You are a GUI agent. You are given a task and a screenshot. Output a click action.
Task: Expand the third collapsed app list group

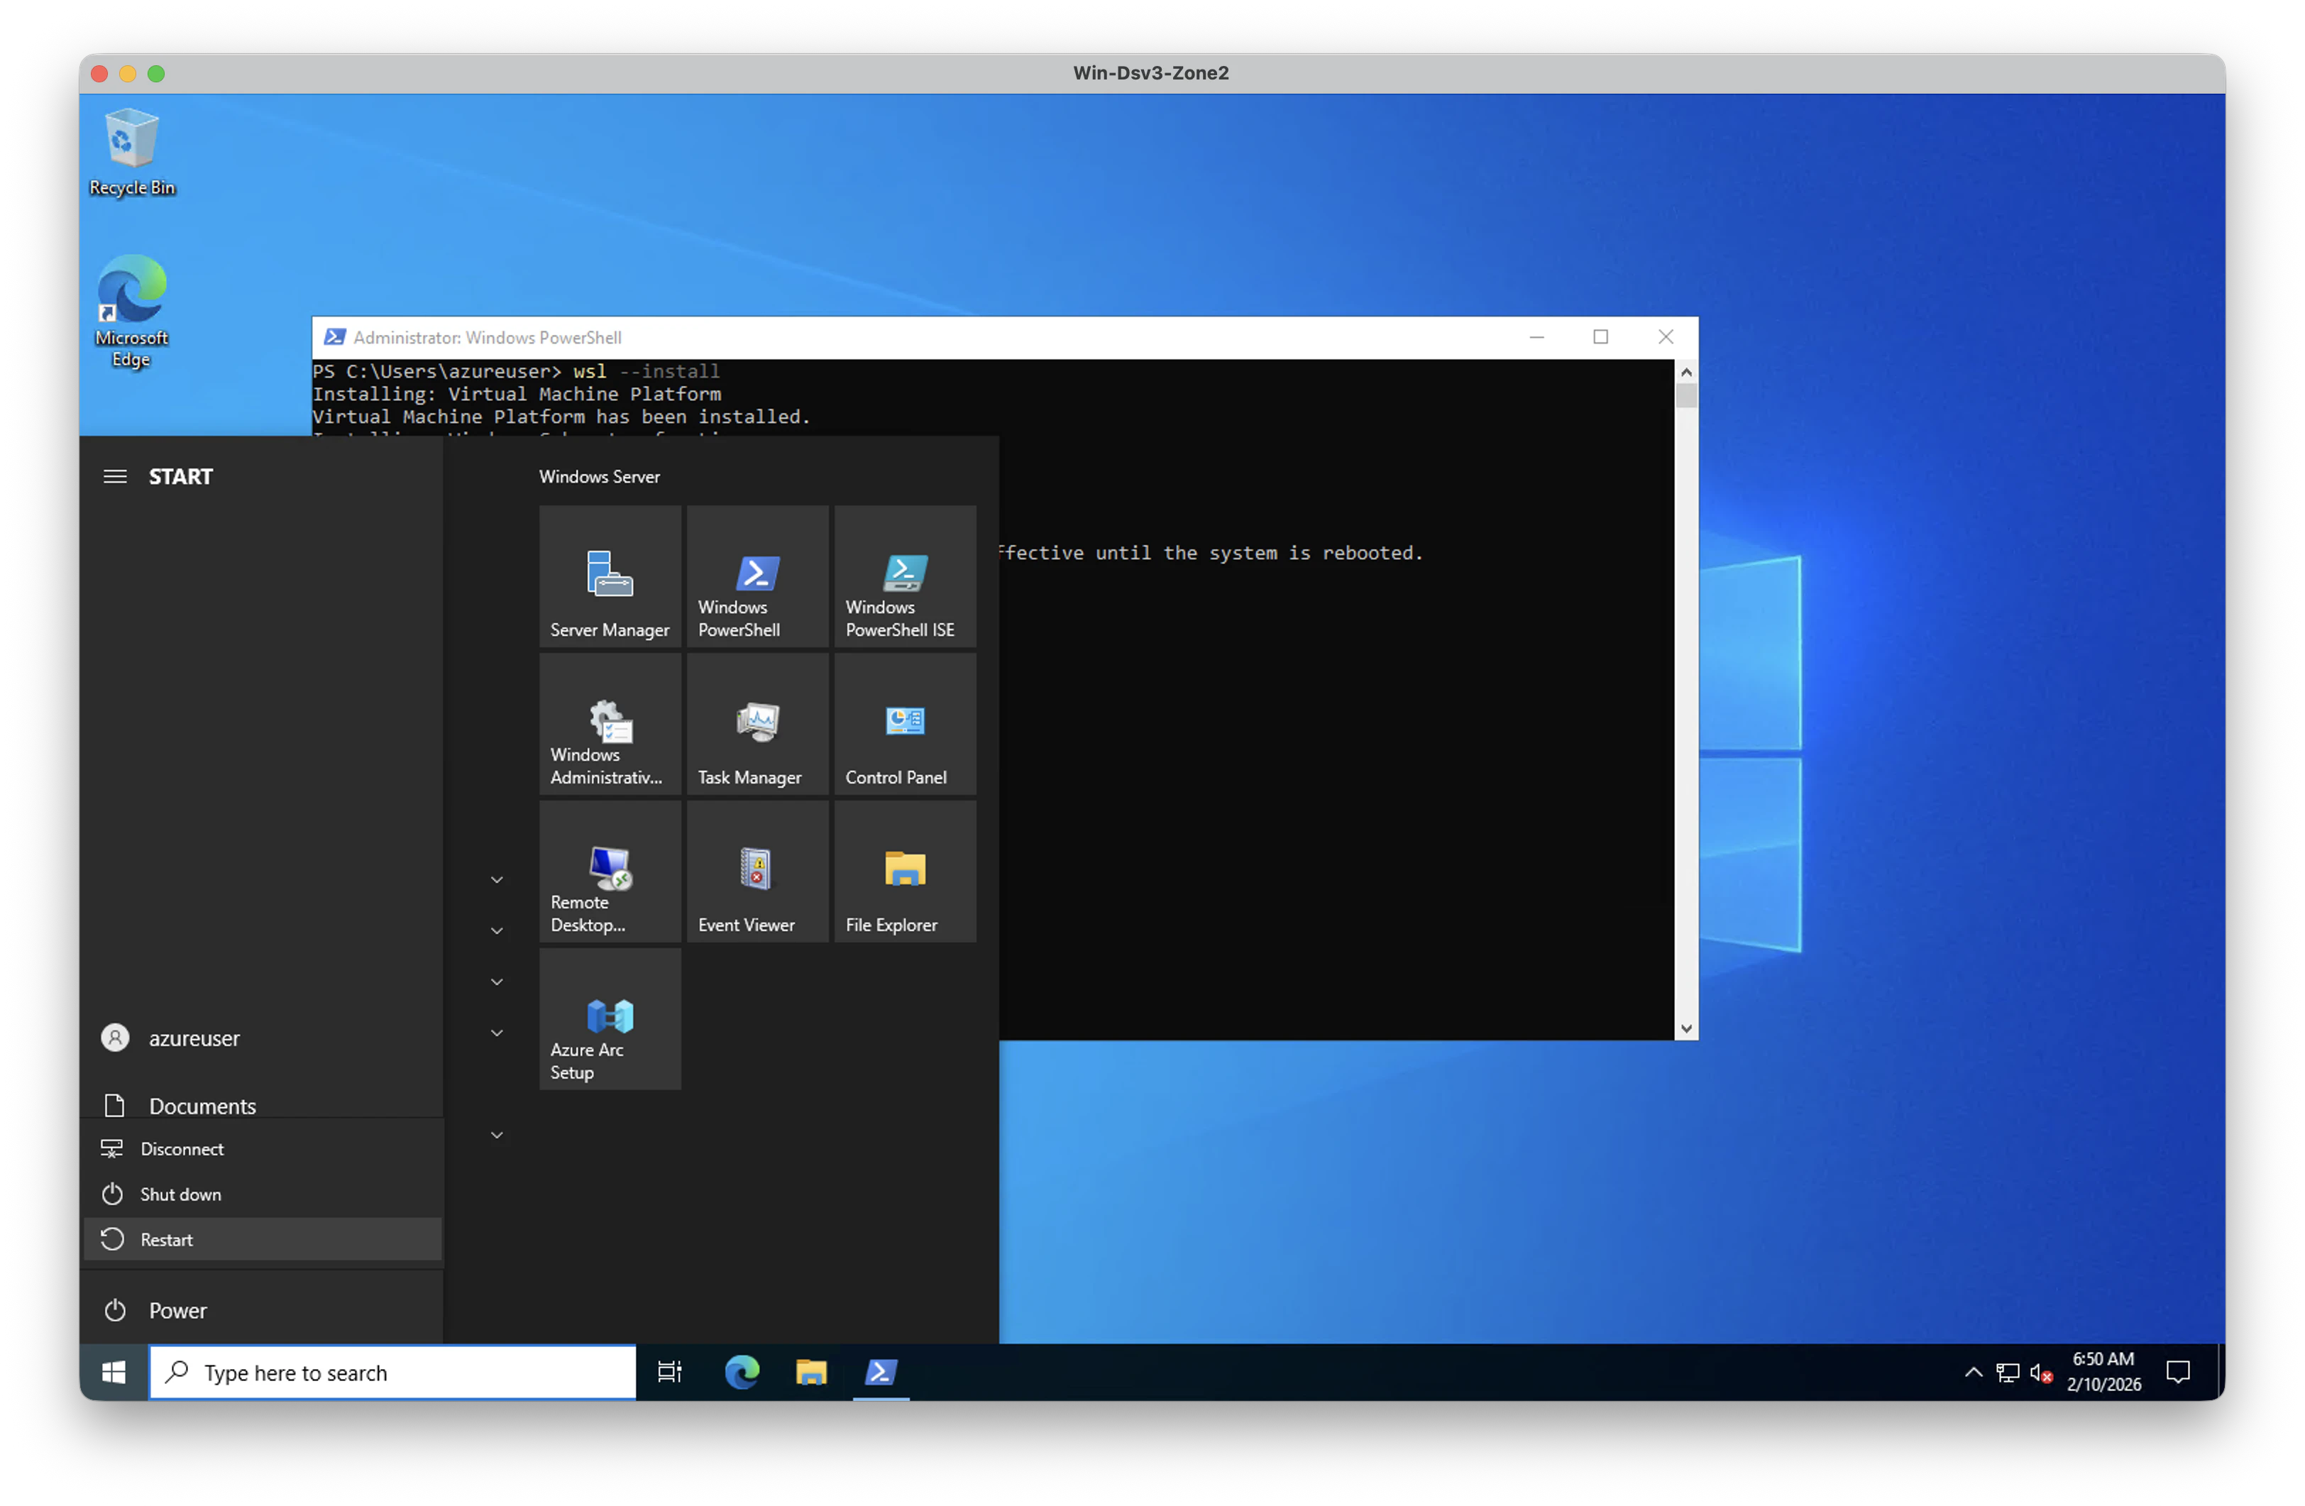click(x=497, y=982)
